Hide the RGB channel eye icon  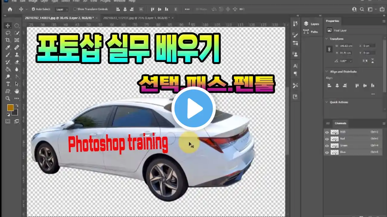(x=327, y=132)
